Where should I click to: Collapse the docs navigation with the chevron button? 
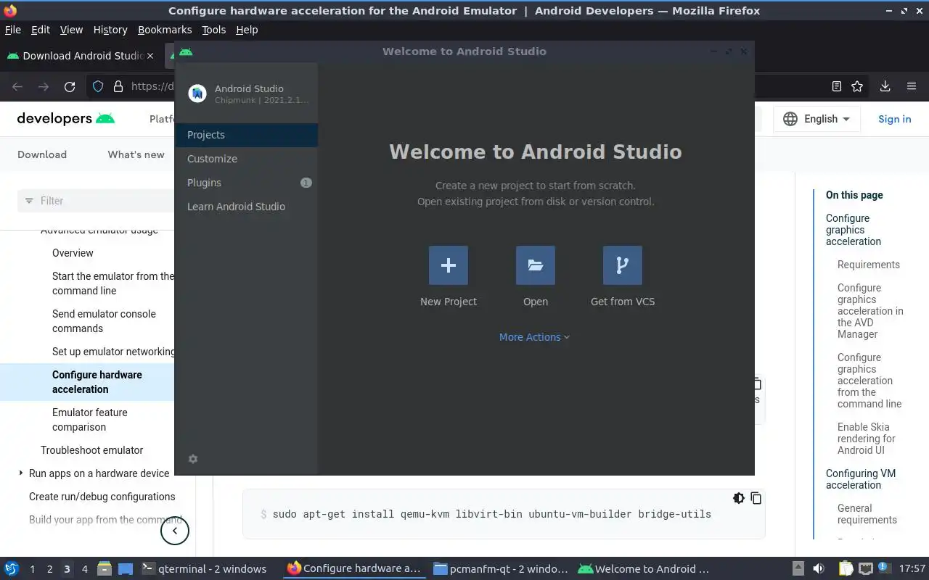[x=174, y=531]
